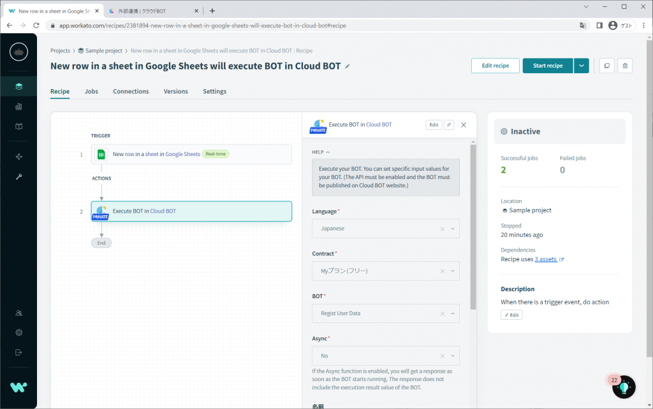Open the browser side panel icon

click(599, 25)
